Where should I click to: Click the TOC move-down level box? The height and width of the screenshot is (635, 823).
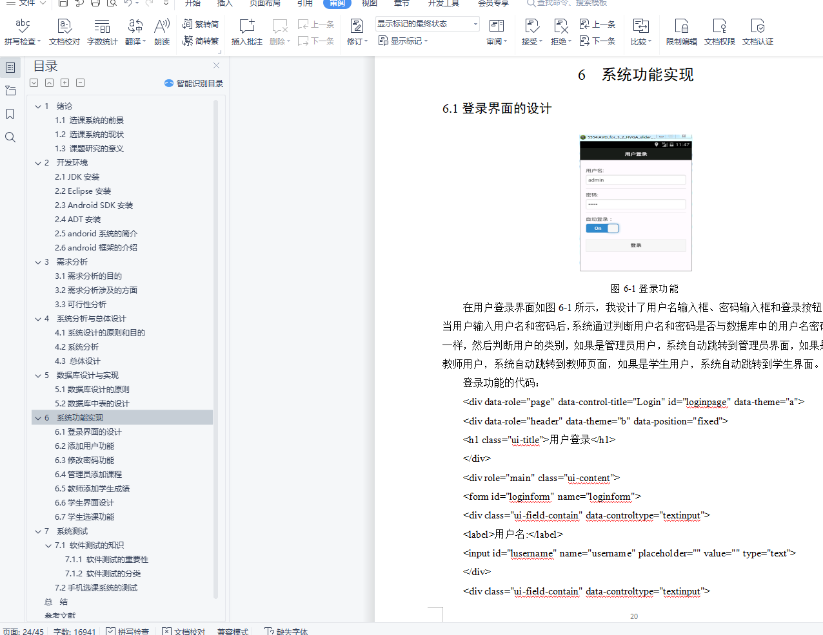coord(34,82)
